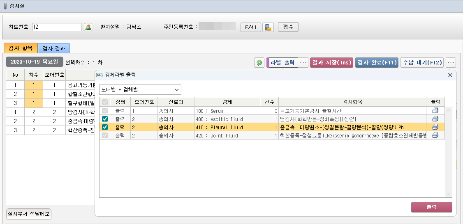463x224 pixels.
Task: Click the 차트번호 input field
Action: click(57, 27)
